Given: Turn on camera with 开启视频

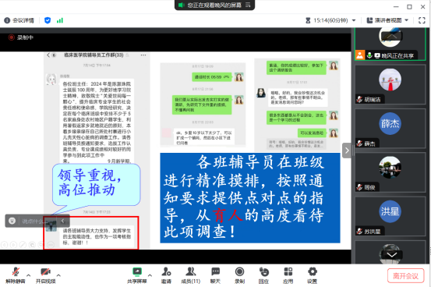Looking at the screenshot, I should click(x=45, y=275).
